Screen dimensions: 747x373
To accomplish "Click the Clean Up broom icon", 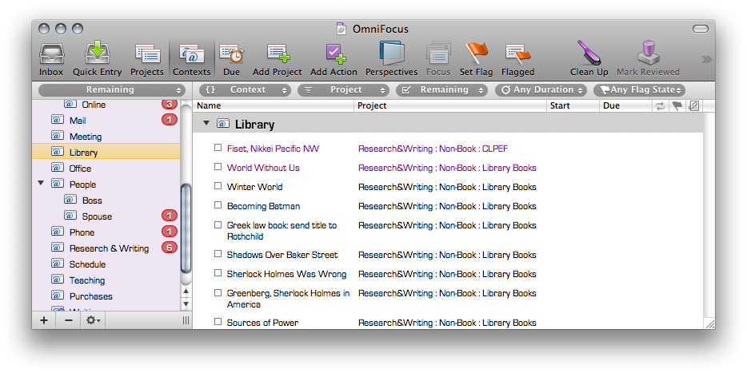I will [x=589, y=53].
